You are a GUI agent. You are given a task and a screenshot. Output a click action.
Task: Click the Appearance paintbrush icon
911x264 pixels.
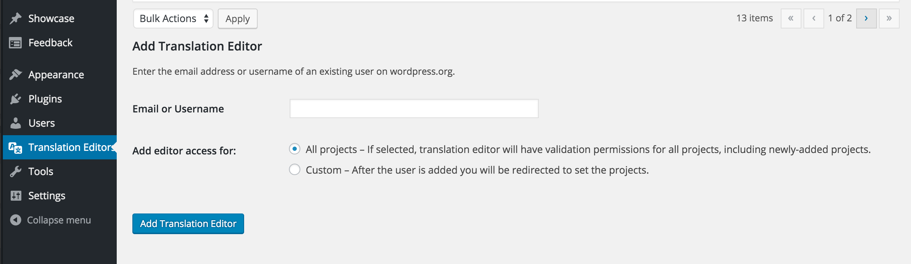tap(16, 75)
